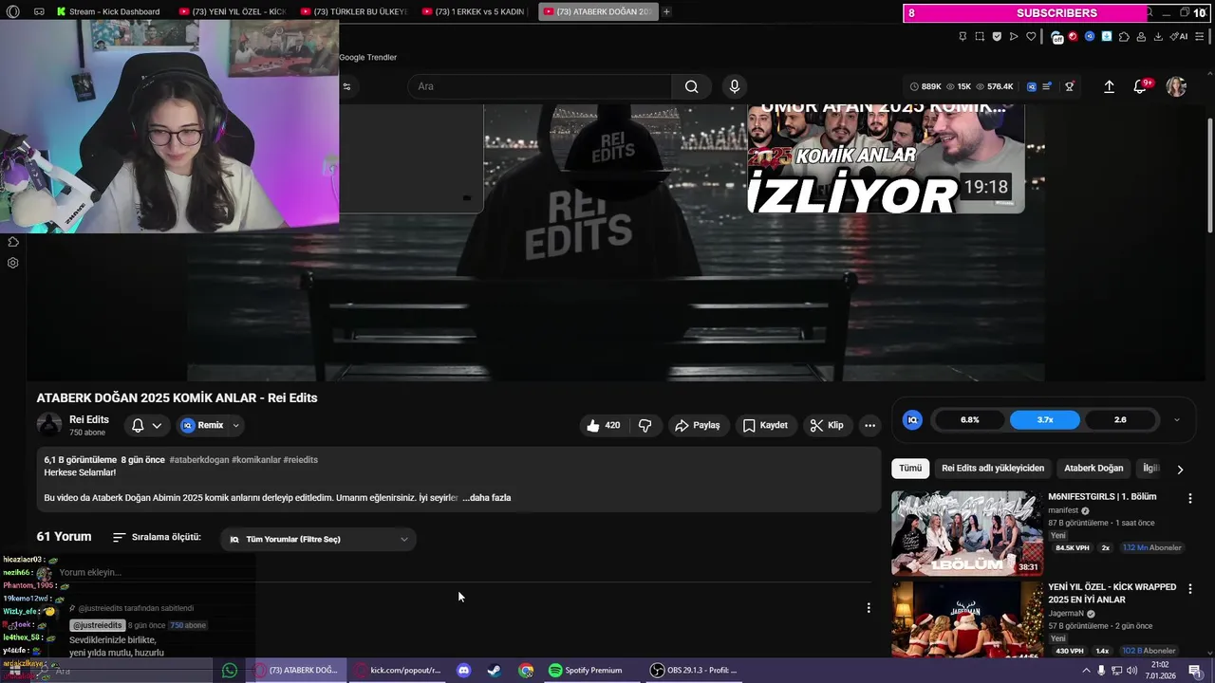The height and width of the screenshot is (683, 1215).
Task: Click the YouTube search magnifier button
Action: tap(692, 86)
